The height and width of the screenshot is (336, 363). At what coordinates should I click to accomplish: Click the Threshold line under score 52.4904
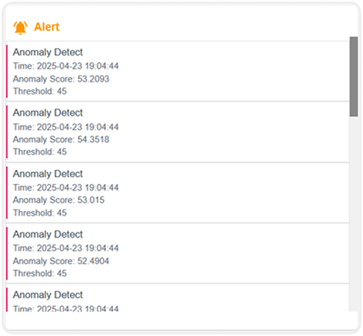point(40,273)
